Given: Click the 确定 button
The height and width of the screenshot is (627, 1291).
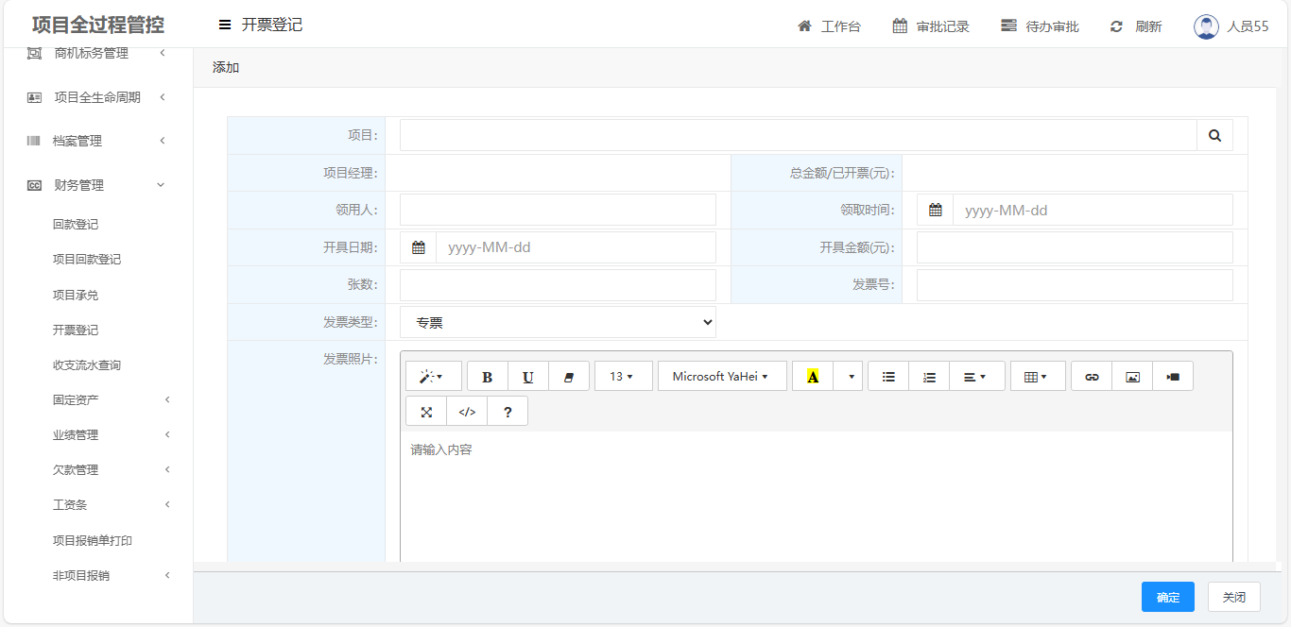Looking at the screenshot, I should point(1167,597).
